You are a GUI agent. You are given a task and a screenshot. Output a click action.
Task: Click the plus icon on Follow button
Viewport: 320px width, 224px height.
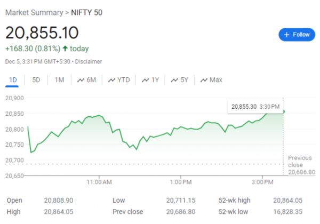click(286, 35)
